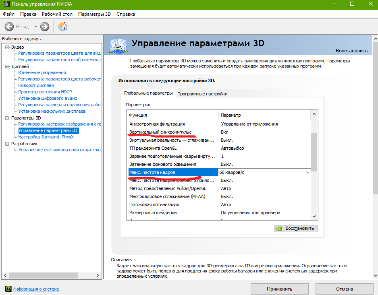Open the Параметры 3D menu
Viewport: 378px width, 295px height.
coord(94,14)
